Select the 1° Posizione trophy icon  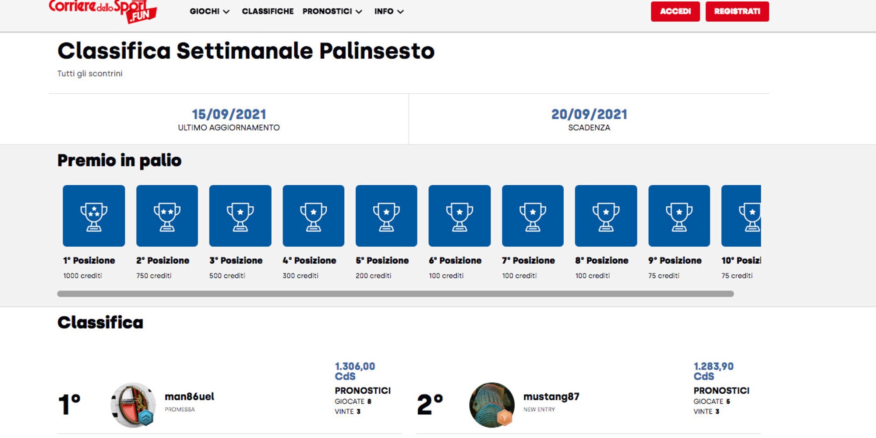click(x=94, y=216)
